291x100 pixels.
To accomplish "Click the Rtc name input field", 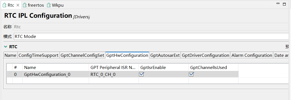I will 151,27.
